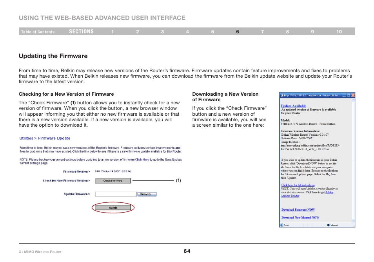Click Download Firmware NOW link

[298, 209]
